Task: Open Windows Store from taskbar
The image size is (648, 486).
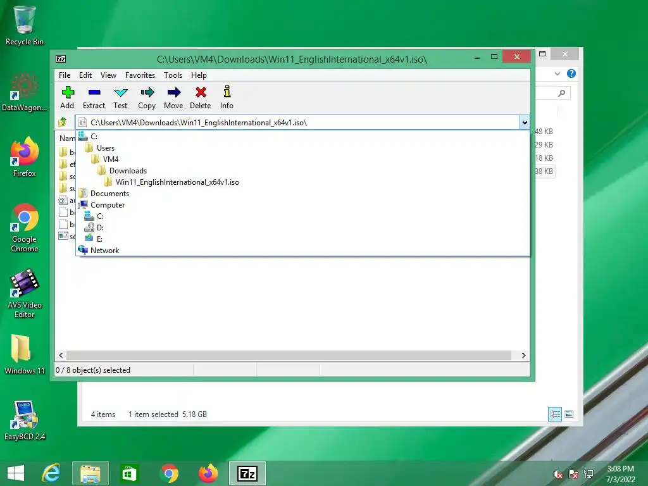Action: pyautogui.click(x=129, y=473)
